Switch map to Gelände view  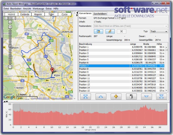[x=25, y=14]
